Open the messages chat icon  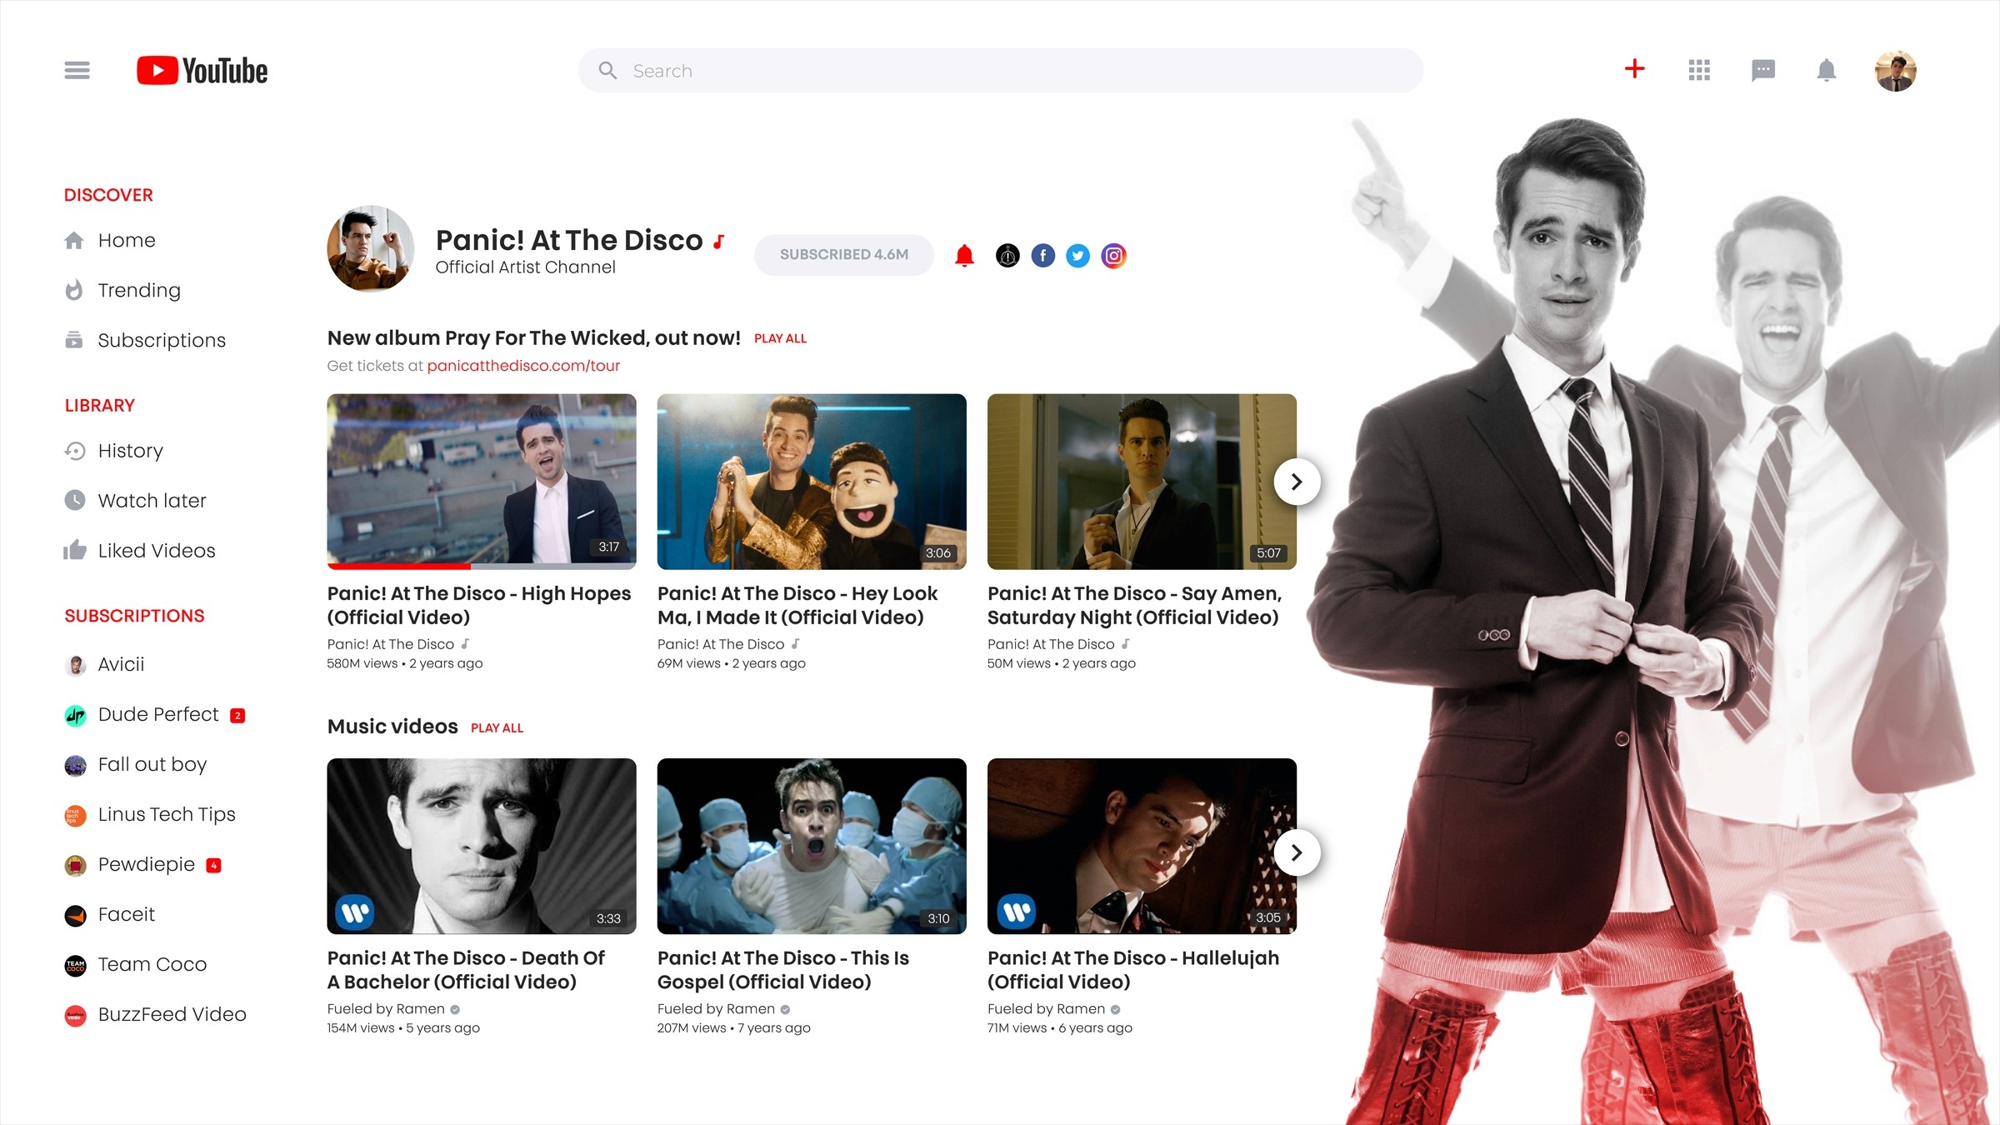pyautogui.click(x=1763, y=71)
